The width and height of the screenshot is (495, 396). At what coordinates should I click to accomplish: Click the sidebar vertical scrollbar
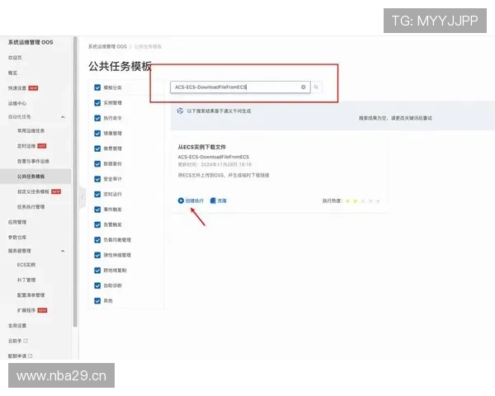[75, 181]
